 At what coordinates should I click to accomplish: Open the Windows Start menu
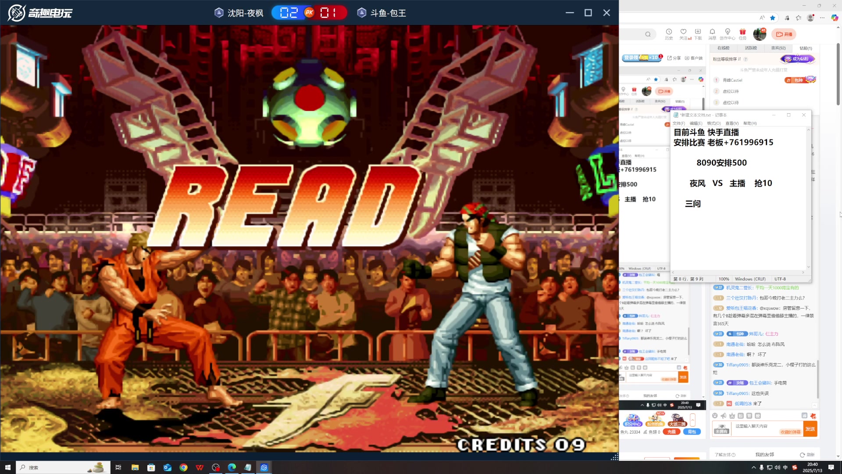[7, 467]
